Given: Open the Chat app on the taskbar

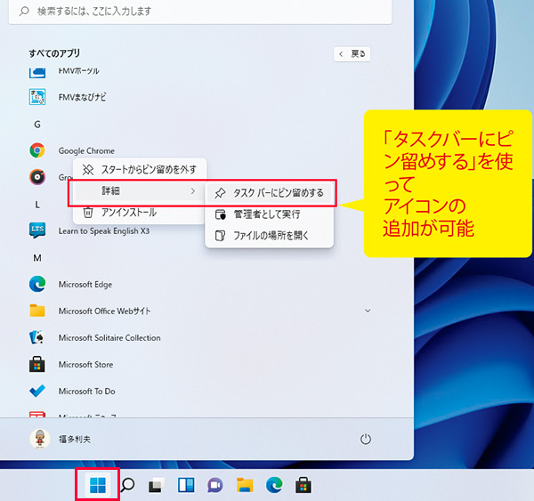Looking at the screenshot, I should pyautogui.click(x=215, y=485).
